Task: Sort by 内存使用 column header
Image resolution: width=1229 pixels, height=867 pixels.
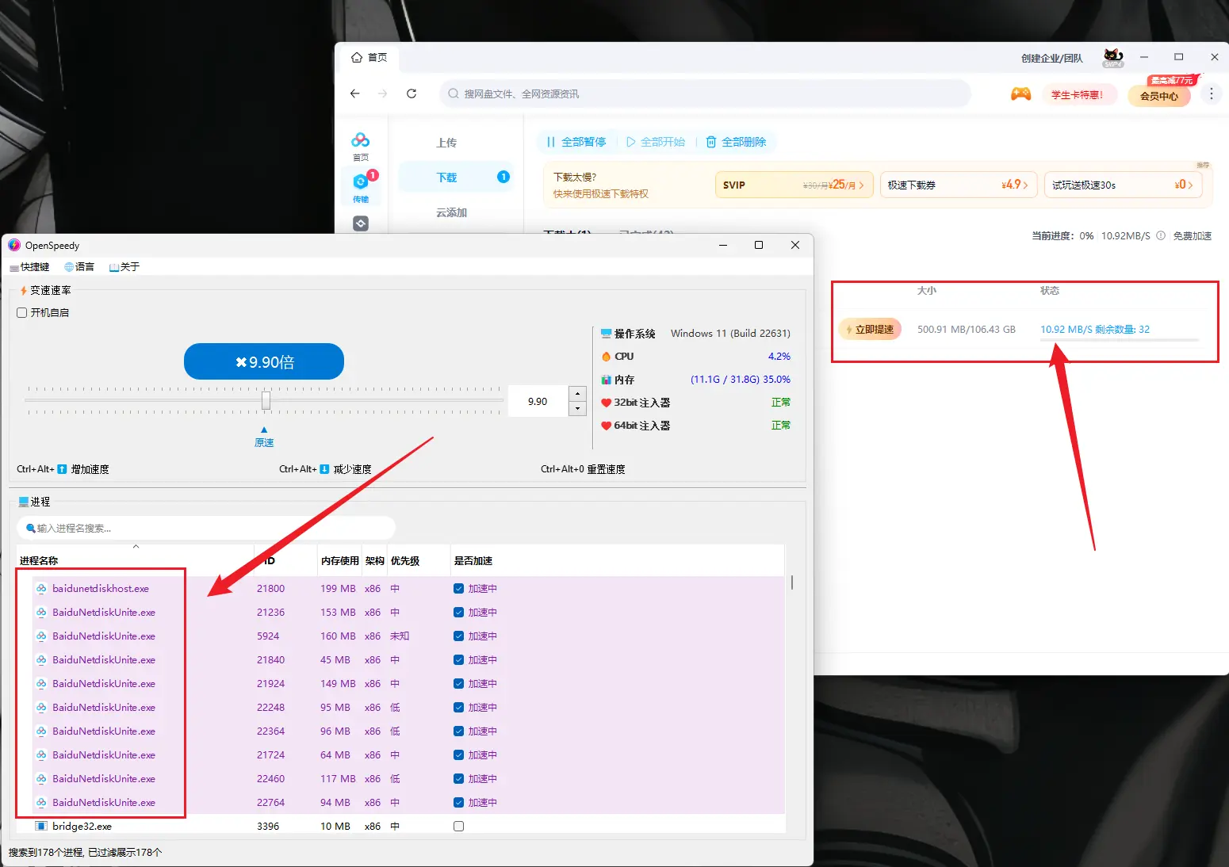Action: pyautogui.click(x=339, y=560)
